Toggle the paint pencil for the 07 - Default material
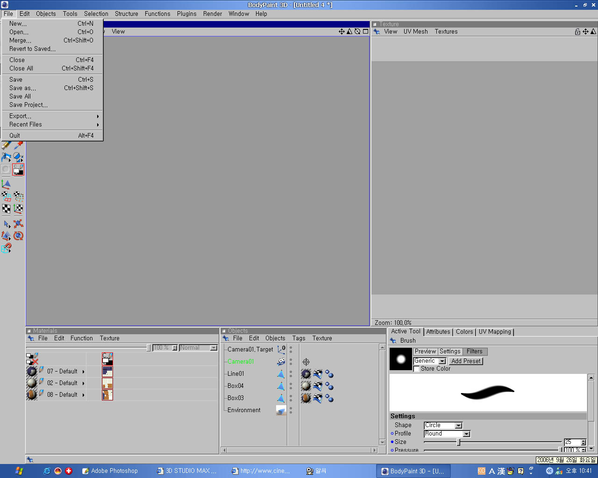 [42, 370]
